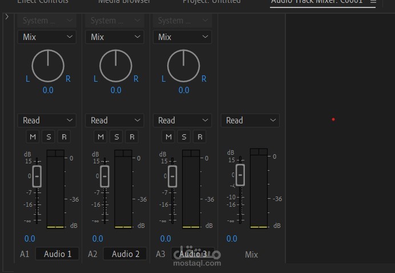Click Audio 2 pan knob
Screen dimensions: 395x273
[x=116, y=66]
